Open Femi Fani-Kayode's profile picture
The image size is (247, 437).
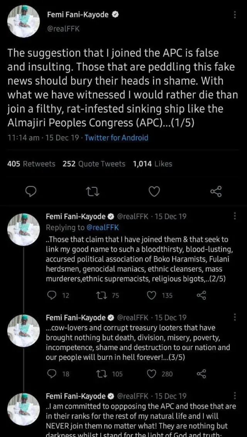[x=23, y=21]
